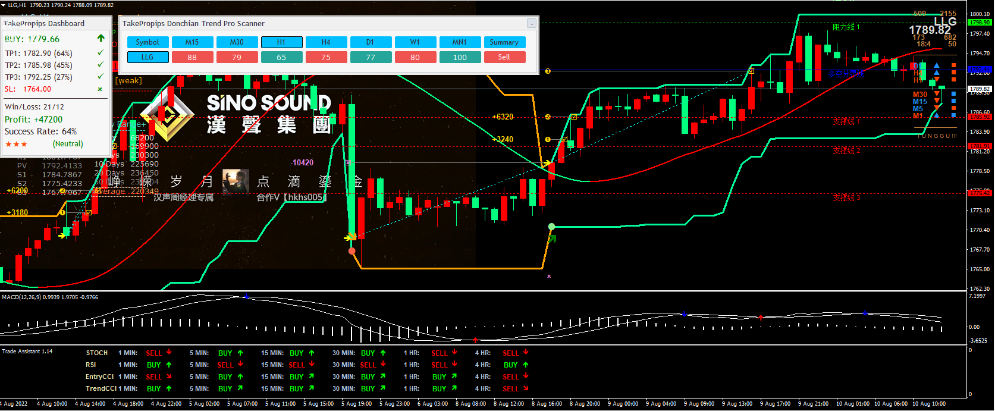Click the D1 blue up-triangle trend indicator
The width and height of the screenshot is (995, 411).
(x=937, y=65)
